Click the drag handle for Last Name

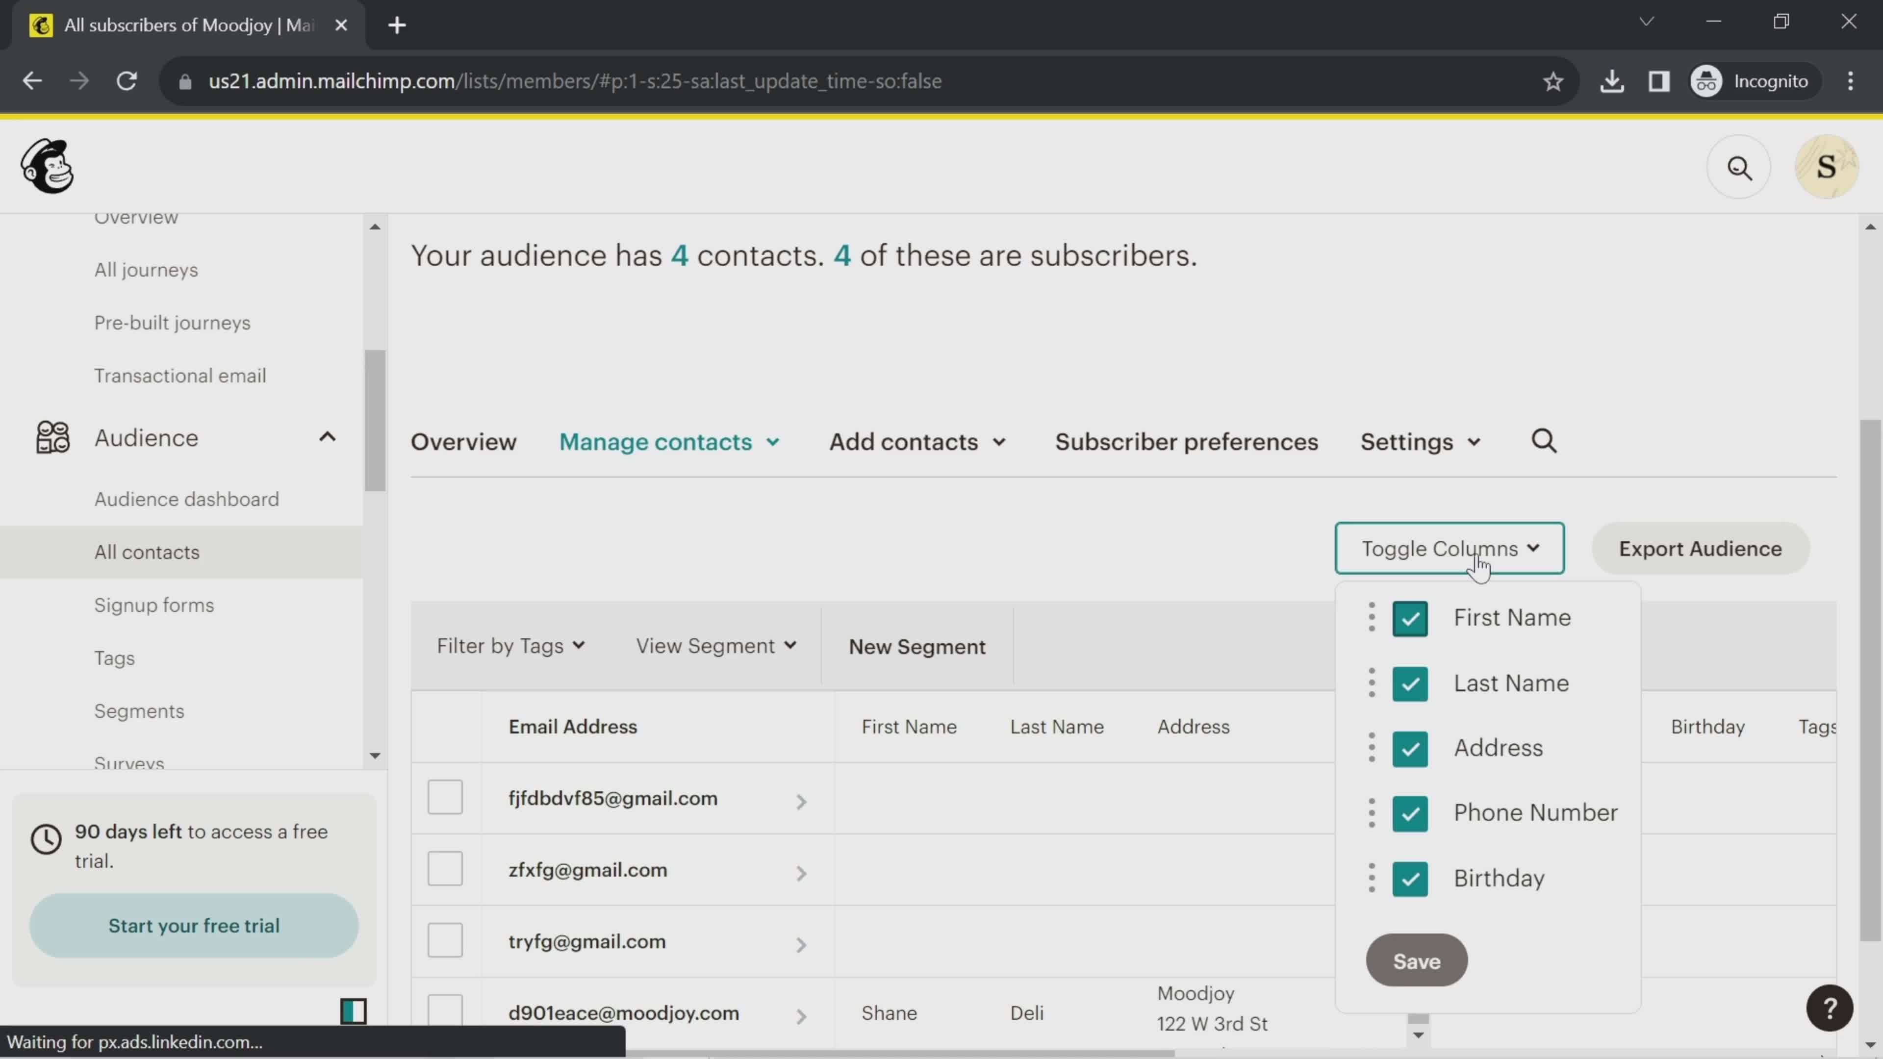coord(1372,682)
